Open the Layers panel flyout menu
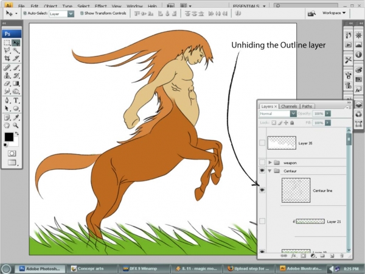Image resolution: width=365 pixels, height=274 pixels. (x=349, y=107)
